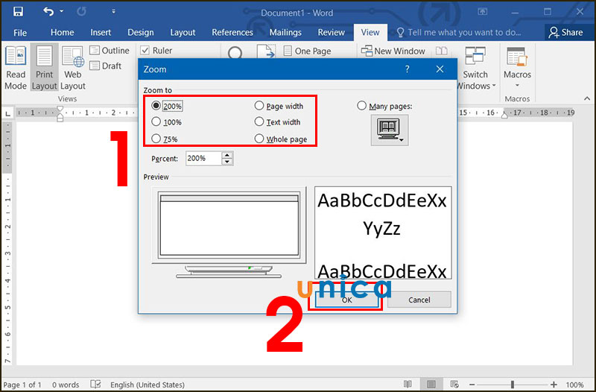596x392 pixels.
Task: Click Zoom dialog help question mark
Action: point(407,69)
